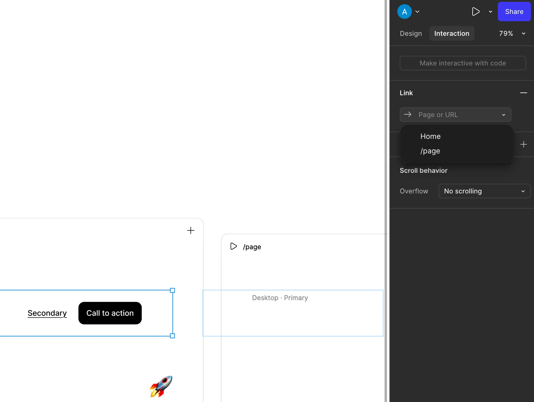Choose /page from the link dropdown
The height and width of the screenshot is (402, 534).
[x=457, y=151]
